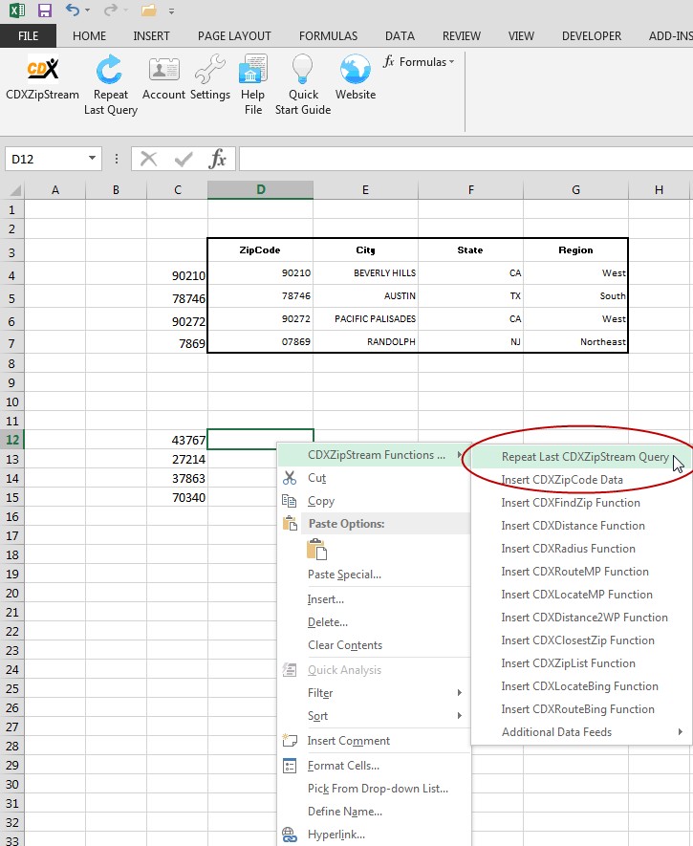This screenshot has width=693, height=846.
Task: Open the Account ribbon icon
Action: pos(164,70)
